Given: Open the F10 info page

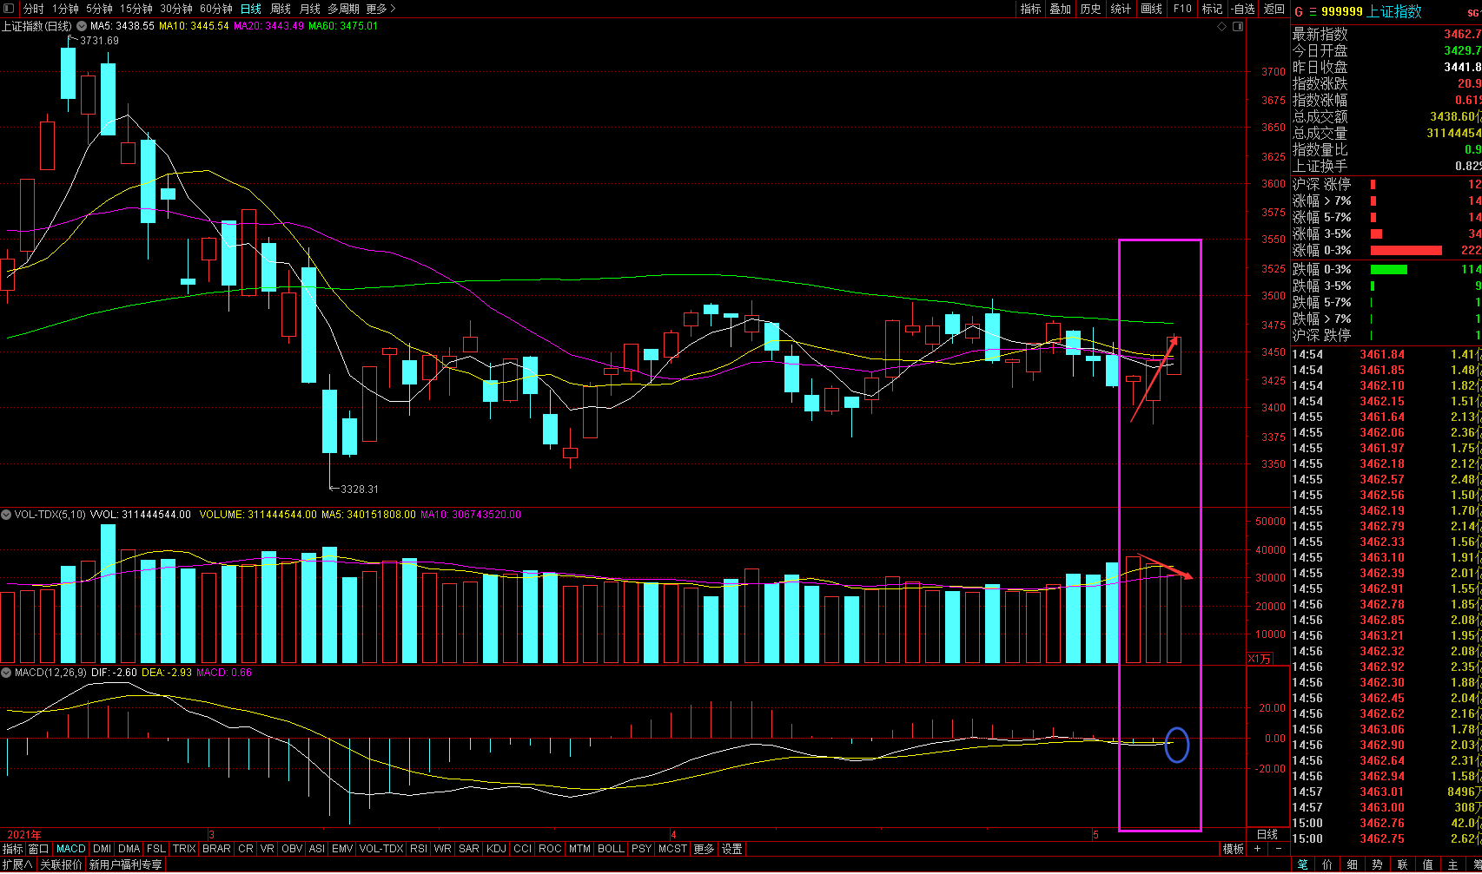Looking at the screenshot, I should 1182,9.
